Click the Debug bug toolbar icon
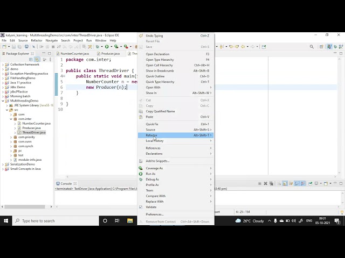Screen dimensions: 345x258 pos(97,47)
